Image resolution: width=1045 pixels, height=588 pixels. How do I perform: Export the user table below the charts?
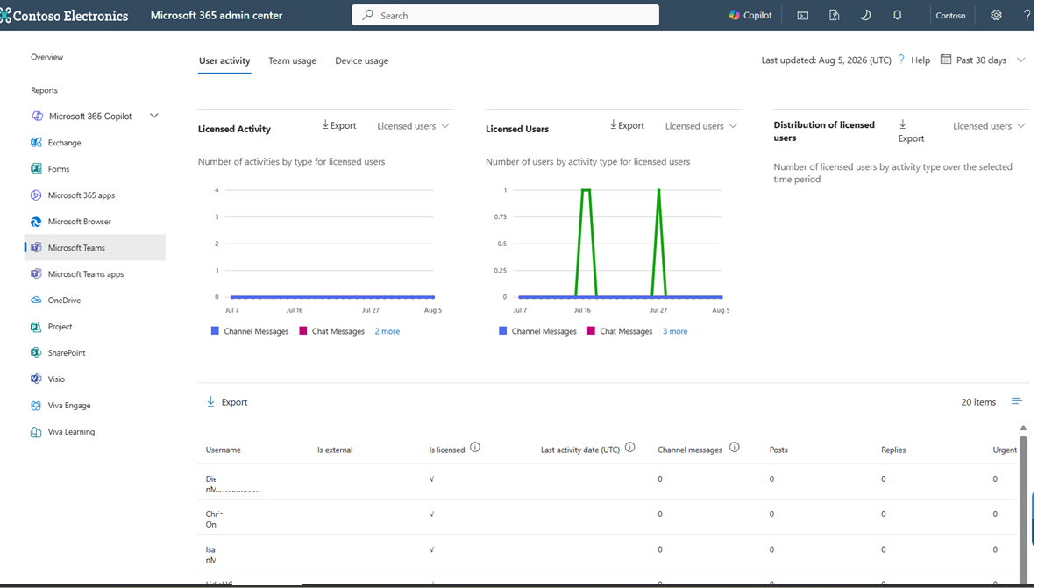click(x=227, y=401)
